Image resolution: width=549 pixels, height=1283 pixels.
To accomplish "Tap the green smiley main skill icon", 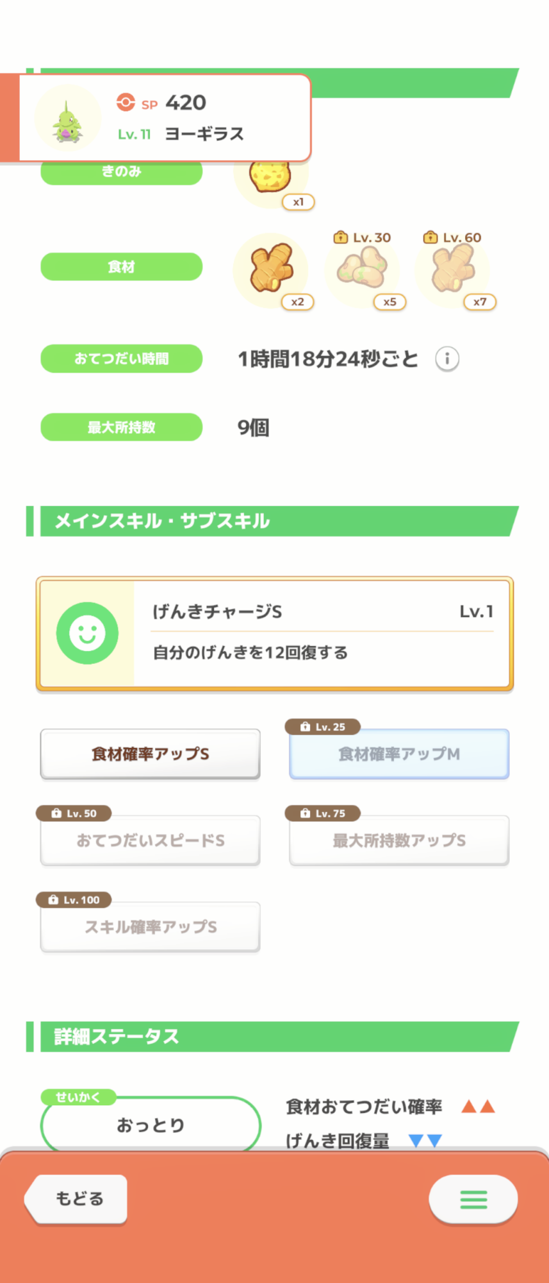I will pyautogui.click(x=87, y=633).
